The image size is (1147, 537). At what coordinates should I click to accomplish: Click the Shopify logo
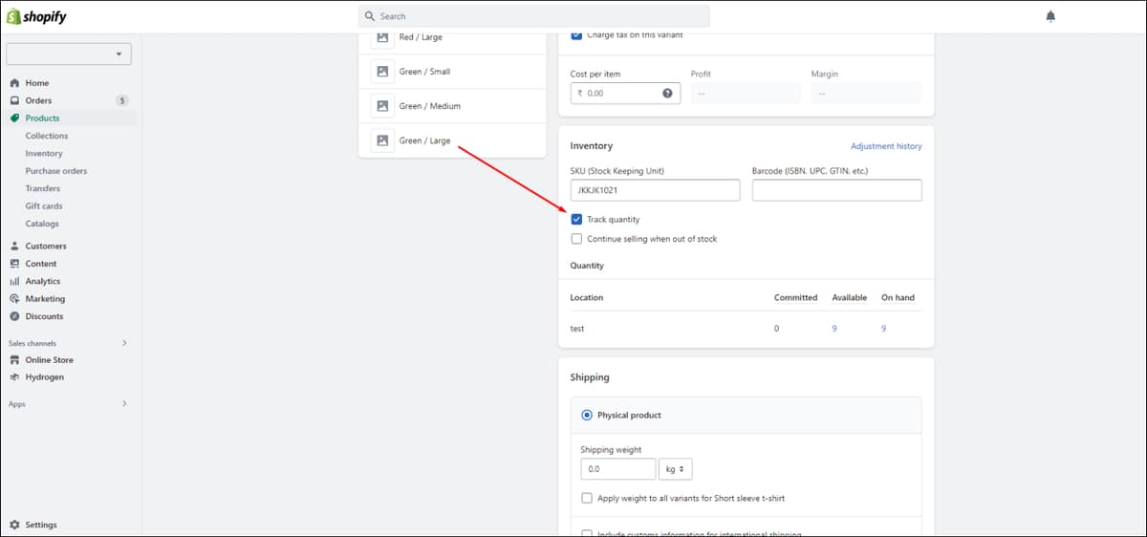36,17
